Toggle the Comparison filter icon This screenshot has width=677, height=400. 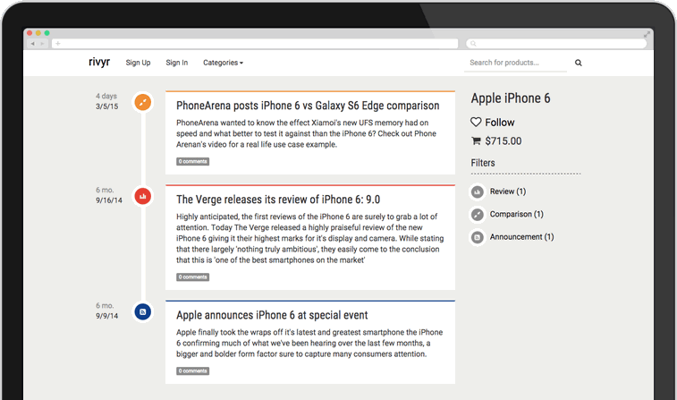click(478, 215)
